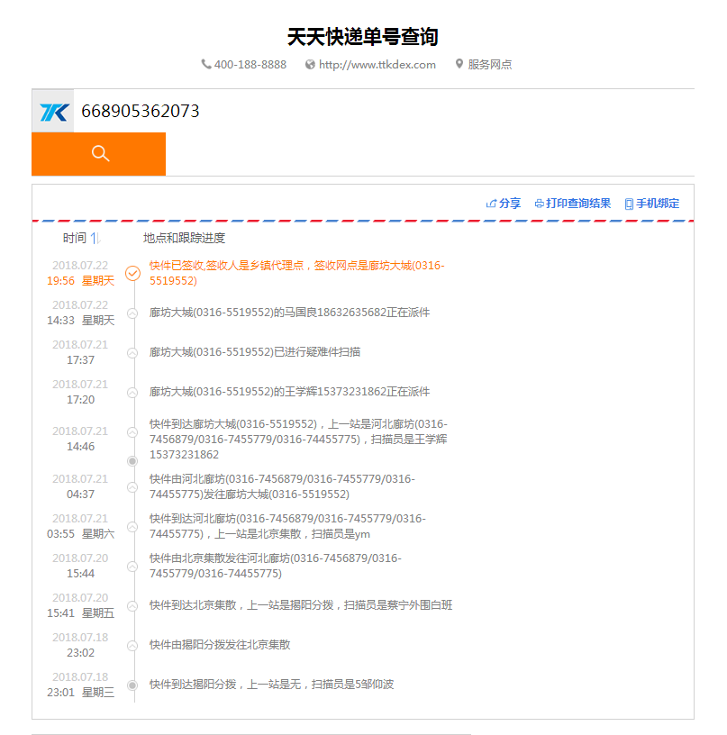The width and height of the screenshot is (727, 735).
Task: Click timestamp 23:01 星期三
Action: coord(80,693)
